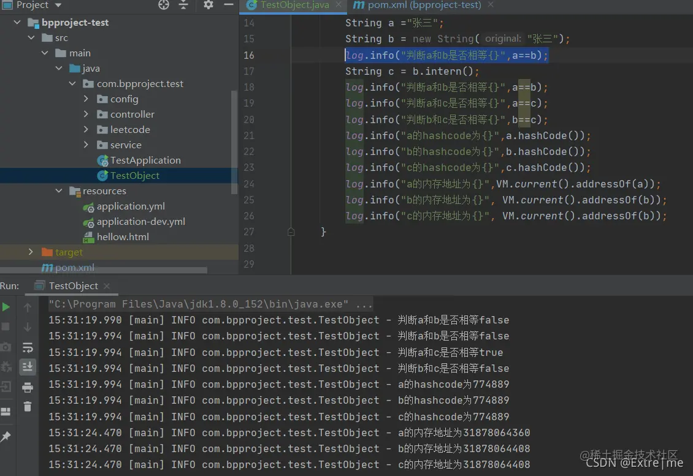Click the restore layout icon in Run panel
Screen dimensions: 693x476
[x=6, y=412]
